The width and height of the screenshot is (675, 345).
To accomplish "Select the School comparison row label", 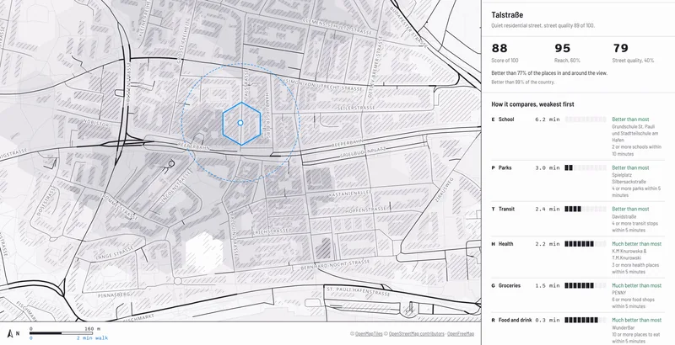I will (x=506, y=119).
